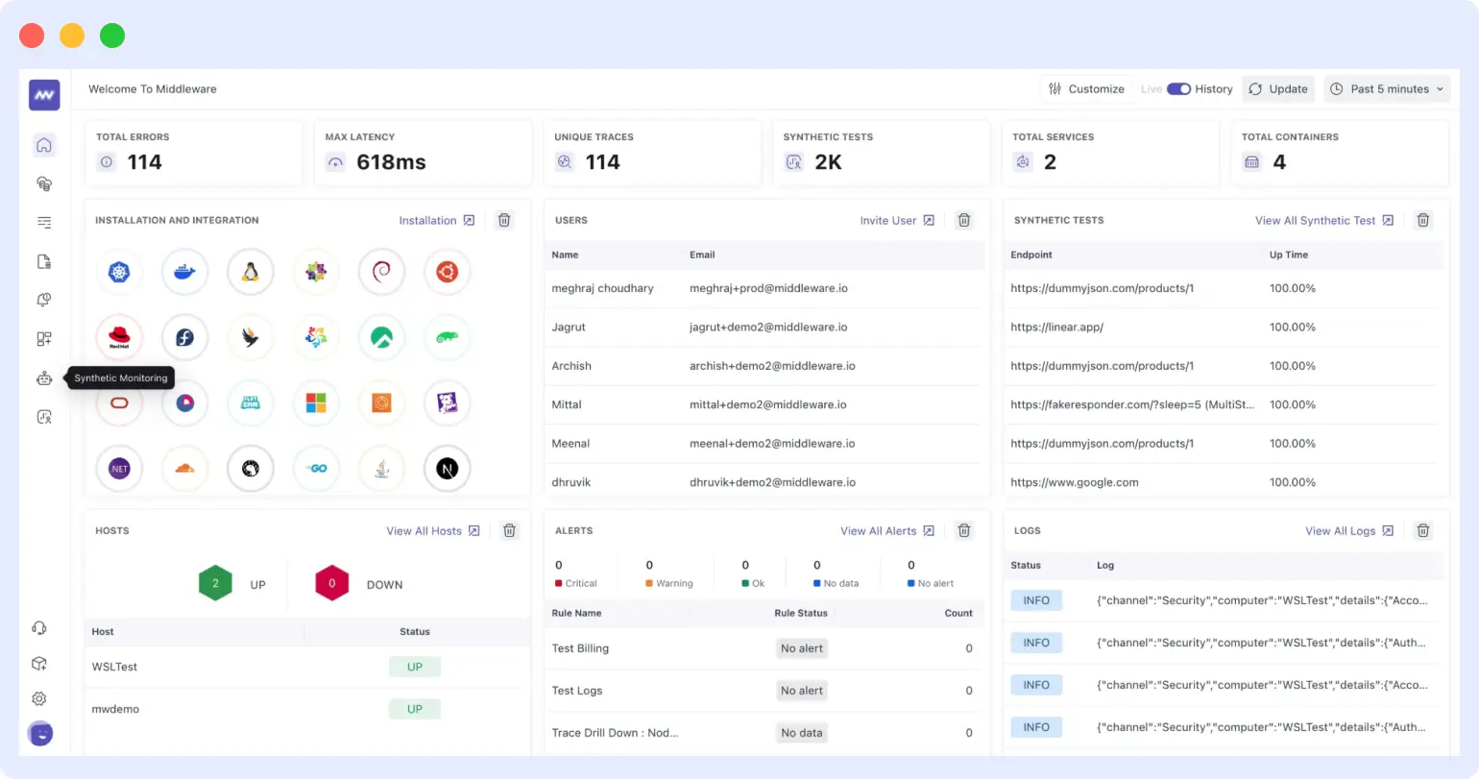Remove the Alerts widget via trash icon

[964, 530]
